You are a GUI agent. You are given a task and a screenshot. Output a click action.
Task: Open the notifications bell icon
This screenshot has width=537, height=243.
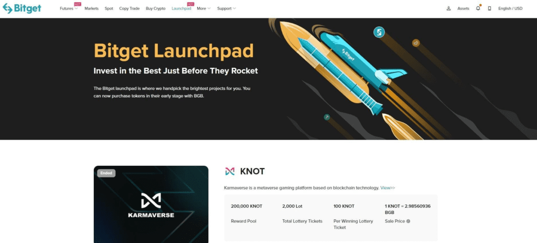478,8
